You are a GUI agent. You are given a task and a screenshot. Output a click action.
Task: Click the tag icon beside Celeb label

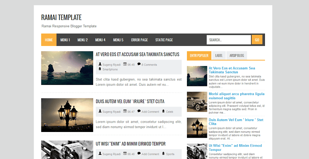[163, 111]
